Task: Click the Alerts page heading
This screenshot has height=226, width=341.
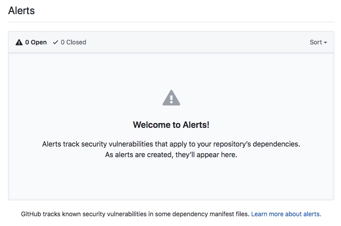Action: [21, 11]
